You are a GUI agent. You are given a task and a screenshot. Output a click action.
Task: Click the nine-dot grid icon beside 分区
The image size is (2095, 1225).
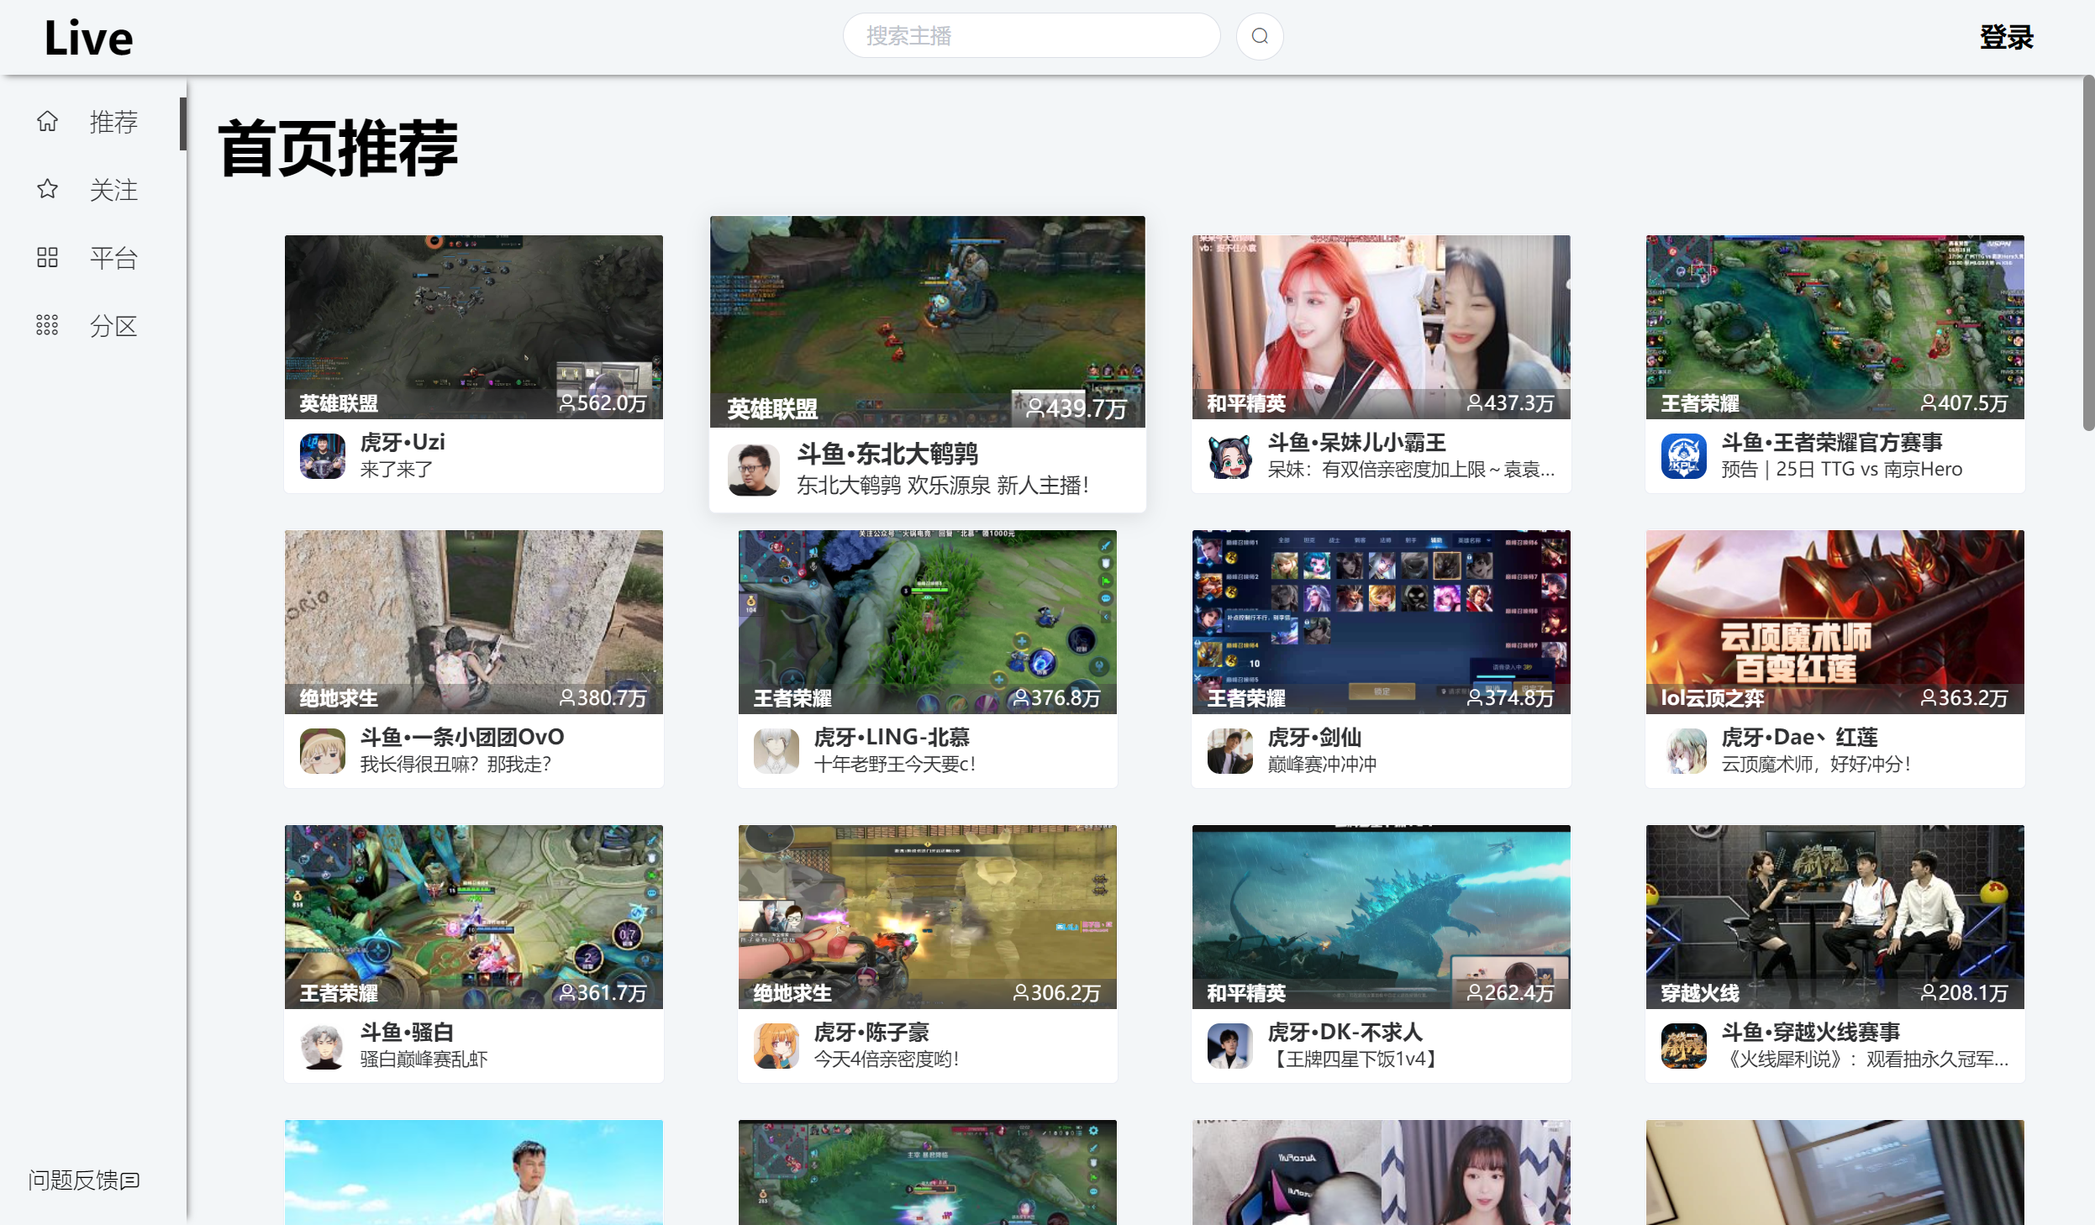point(47,326)
